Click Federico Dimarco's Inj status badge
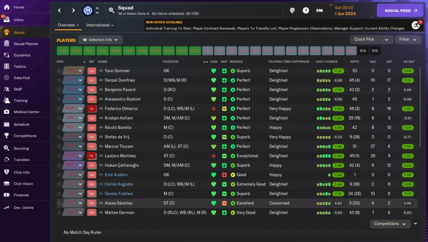 click(92, 109)
